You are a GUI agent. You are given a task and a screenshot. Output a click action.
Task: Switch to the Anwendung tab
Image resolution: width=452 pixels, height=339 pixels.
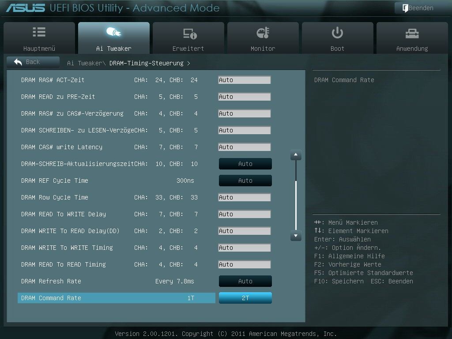coord(412,38)
